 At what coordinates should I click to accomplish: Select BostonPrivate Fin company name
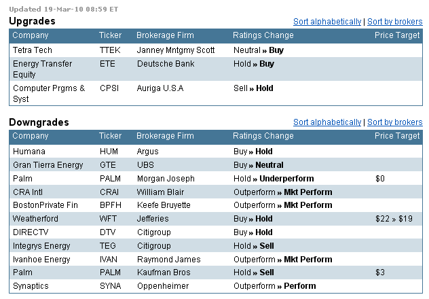[45, 205]
